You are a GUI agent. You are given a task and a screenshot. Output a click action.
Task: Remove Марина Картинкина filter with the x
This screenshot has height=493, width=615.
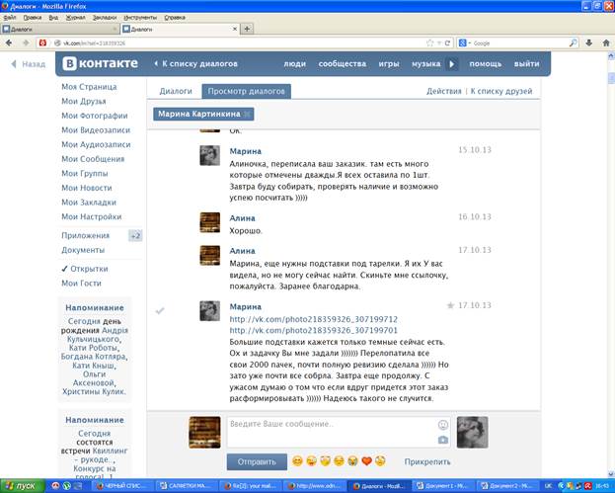[x=247, y=115]
